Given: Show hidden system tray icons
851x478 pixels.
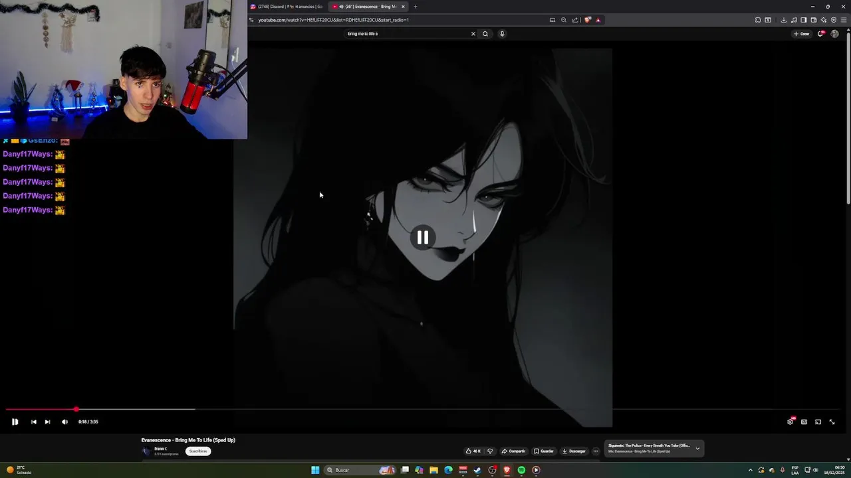Looking at the screenshot, I should click(x=751, y=470).
